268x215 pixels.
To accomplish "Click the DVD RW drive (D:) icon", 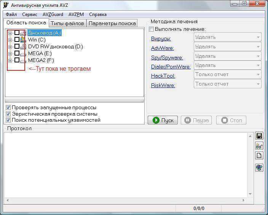I will pos(23,47).
